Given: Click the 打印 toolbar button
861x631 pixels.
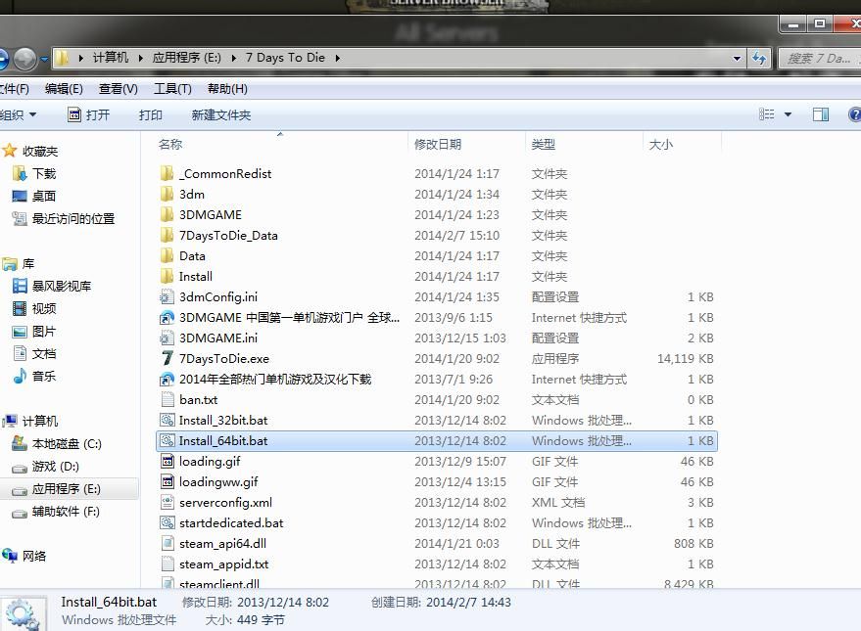Looking at the screenshot, I should 150,114.
